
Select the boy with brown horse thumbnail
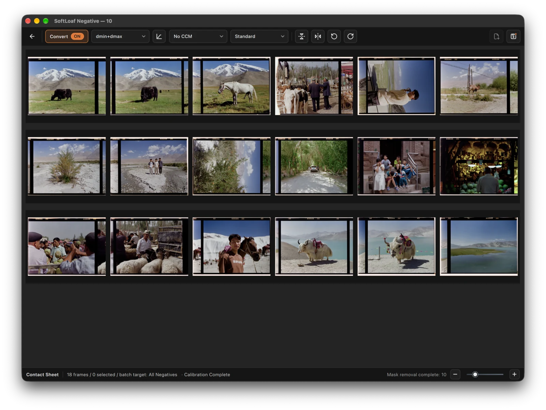pyautogui.click(x=231, y=246)
